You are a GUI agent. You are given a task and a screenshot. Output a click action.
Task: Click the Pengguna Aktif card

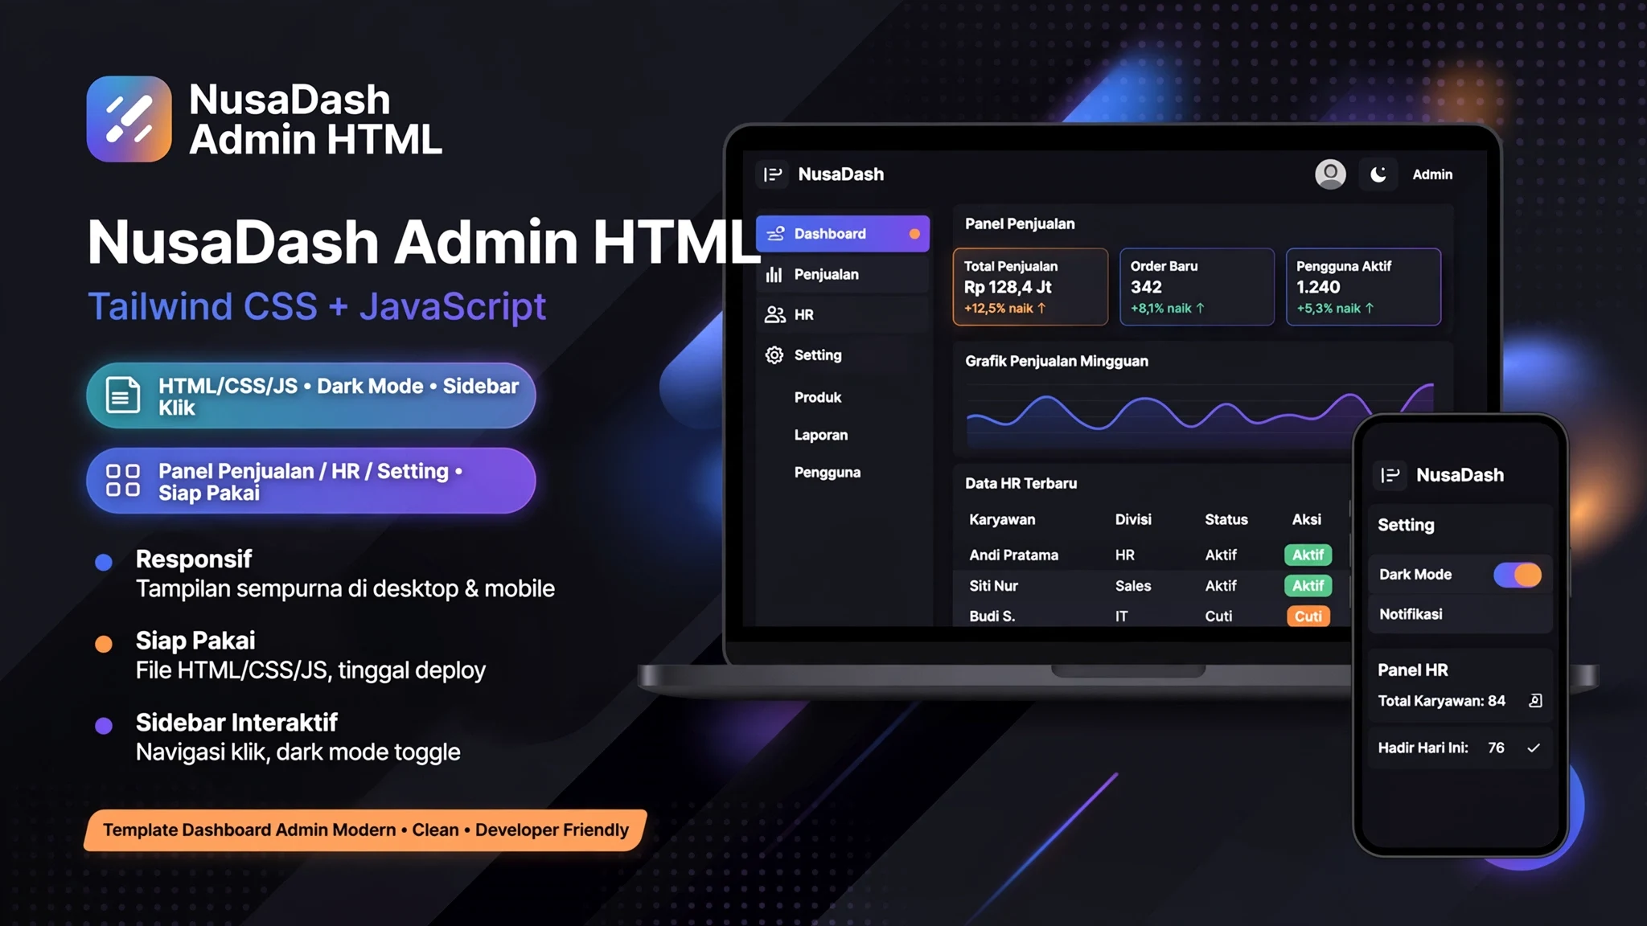click(x=1363, y=287)
